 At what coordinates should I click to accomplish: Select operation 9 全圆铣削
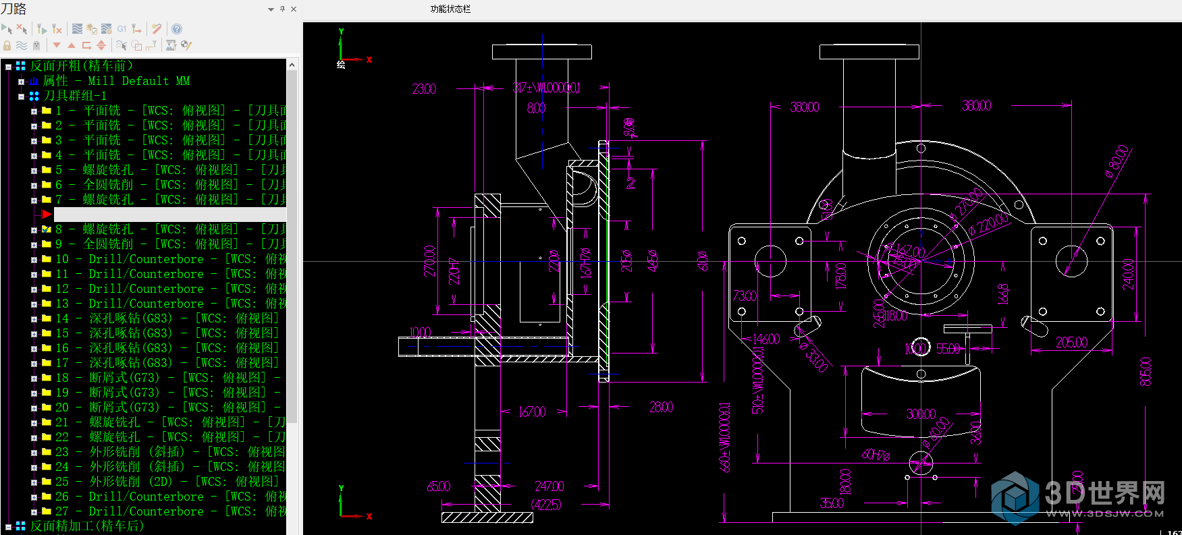point(171,244)
